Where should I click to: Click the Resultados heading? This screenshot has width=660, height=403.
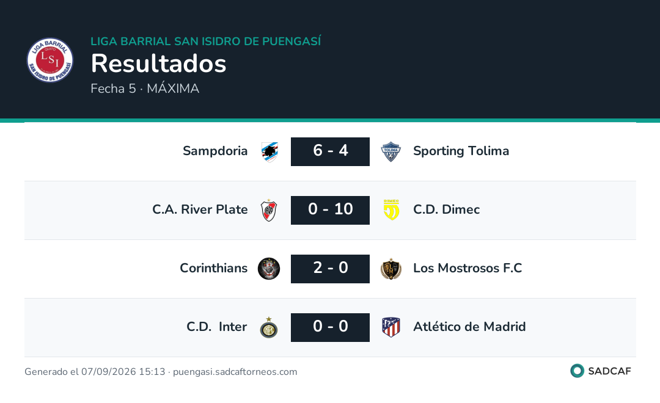click(159, 64)
